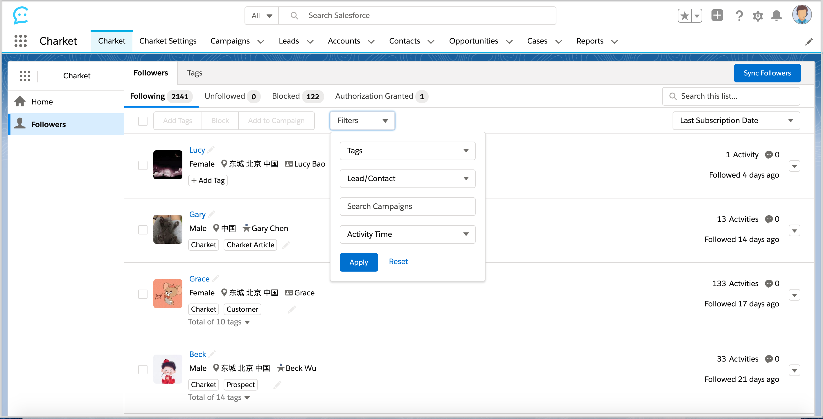Focus the Search Salesforce field
823x419 pixels.
click(417, 16)
